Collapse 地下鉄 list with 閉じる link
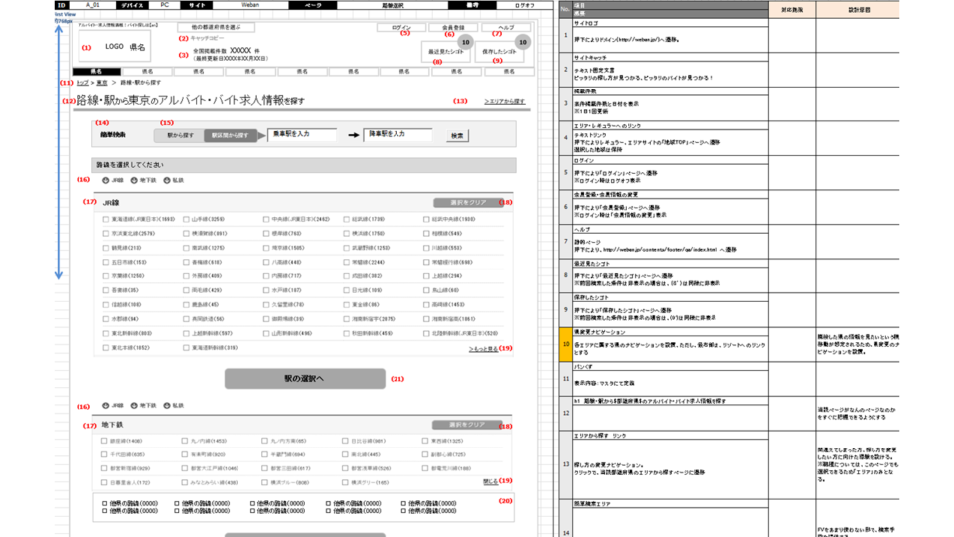The width and height of the screenshot is (954, 537). coord(490,481)
